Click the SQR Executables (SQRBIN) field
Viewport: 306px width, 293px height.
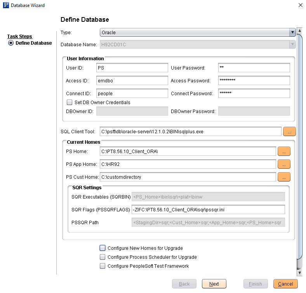pyautogui.click(x=208, y=197)
